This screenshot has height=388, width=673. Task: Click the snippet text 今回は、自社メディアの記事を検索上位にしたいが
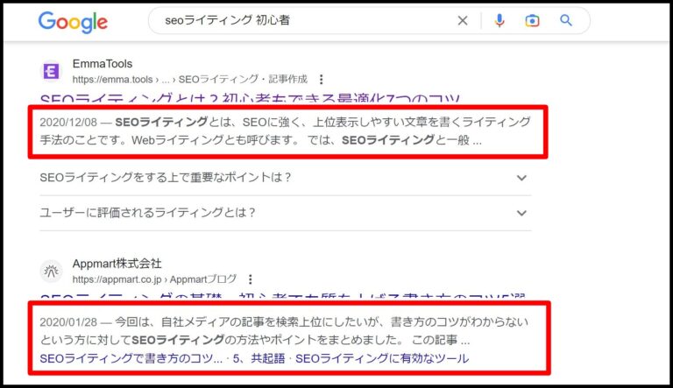click(249, 322)
